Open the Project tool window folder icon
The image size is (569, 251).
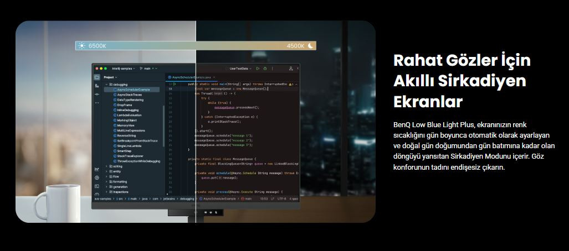pyautogui.click(x=97, y=77)
